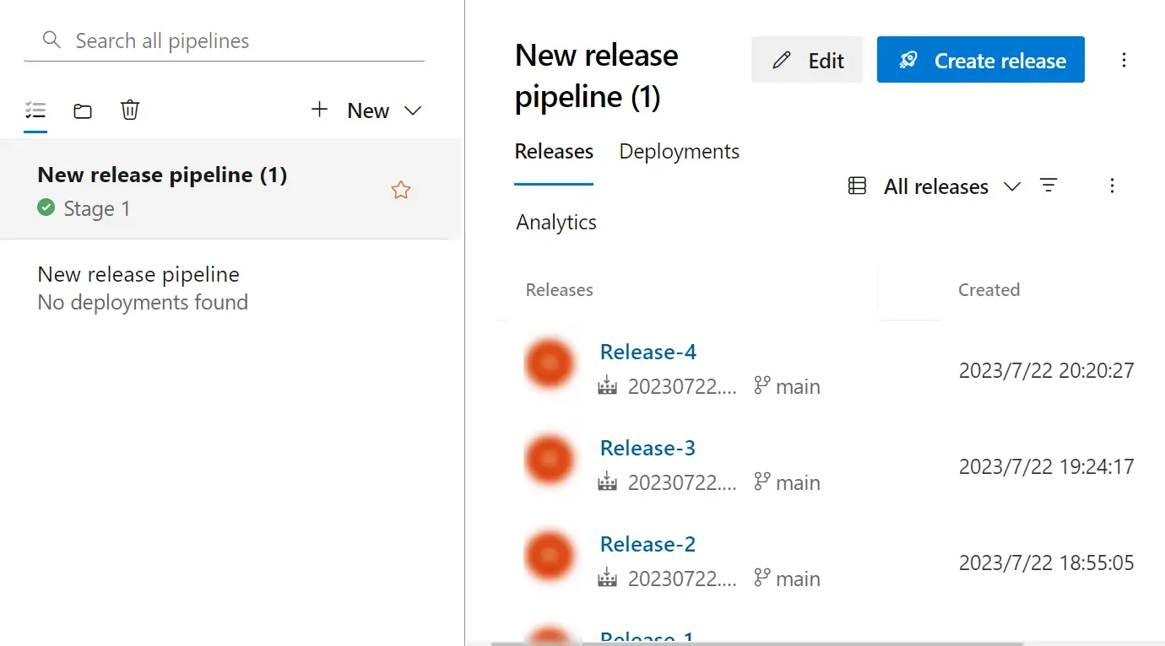Switch to the folder view icon

[x=83, y=110]
